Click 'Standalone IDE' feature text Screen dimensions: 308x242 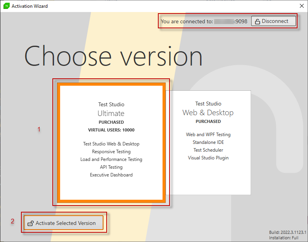pos(208,142)
